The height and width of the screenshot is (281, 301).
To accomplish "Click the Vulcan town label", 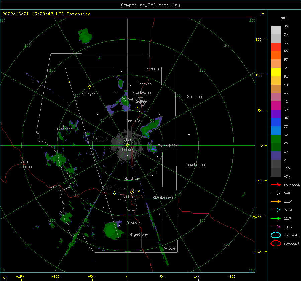I will (170, 248).
